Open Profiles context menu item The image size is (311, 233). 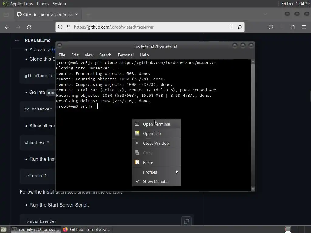[157, 172]
